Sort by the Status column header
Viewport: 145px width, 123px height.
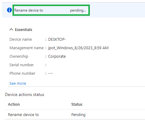point(77,104)
